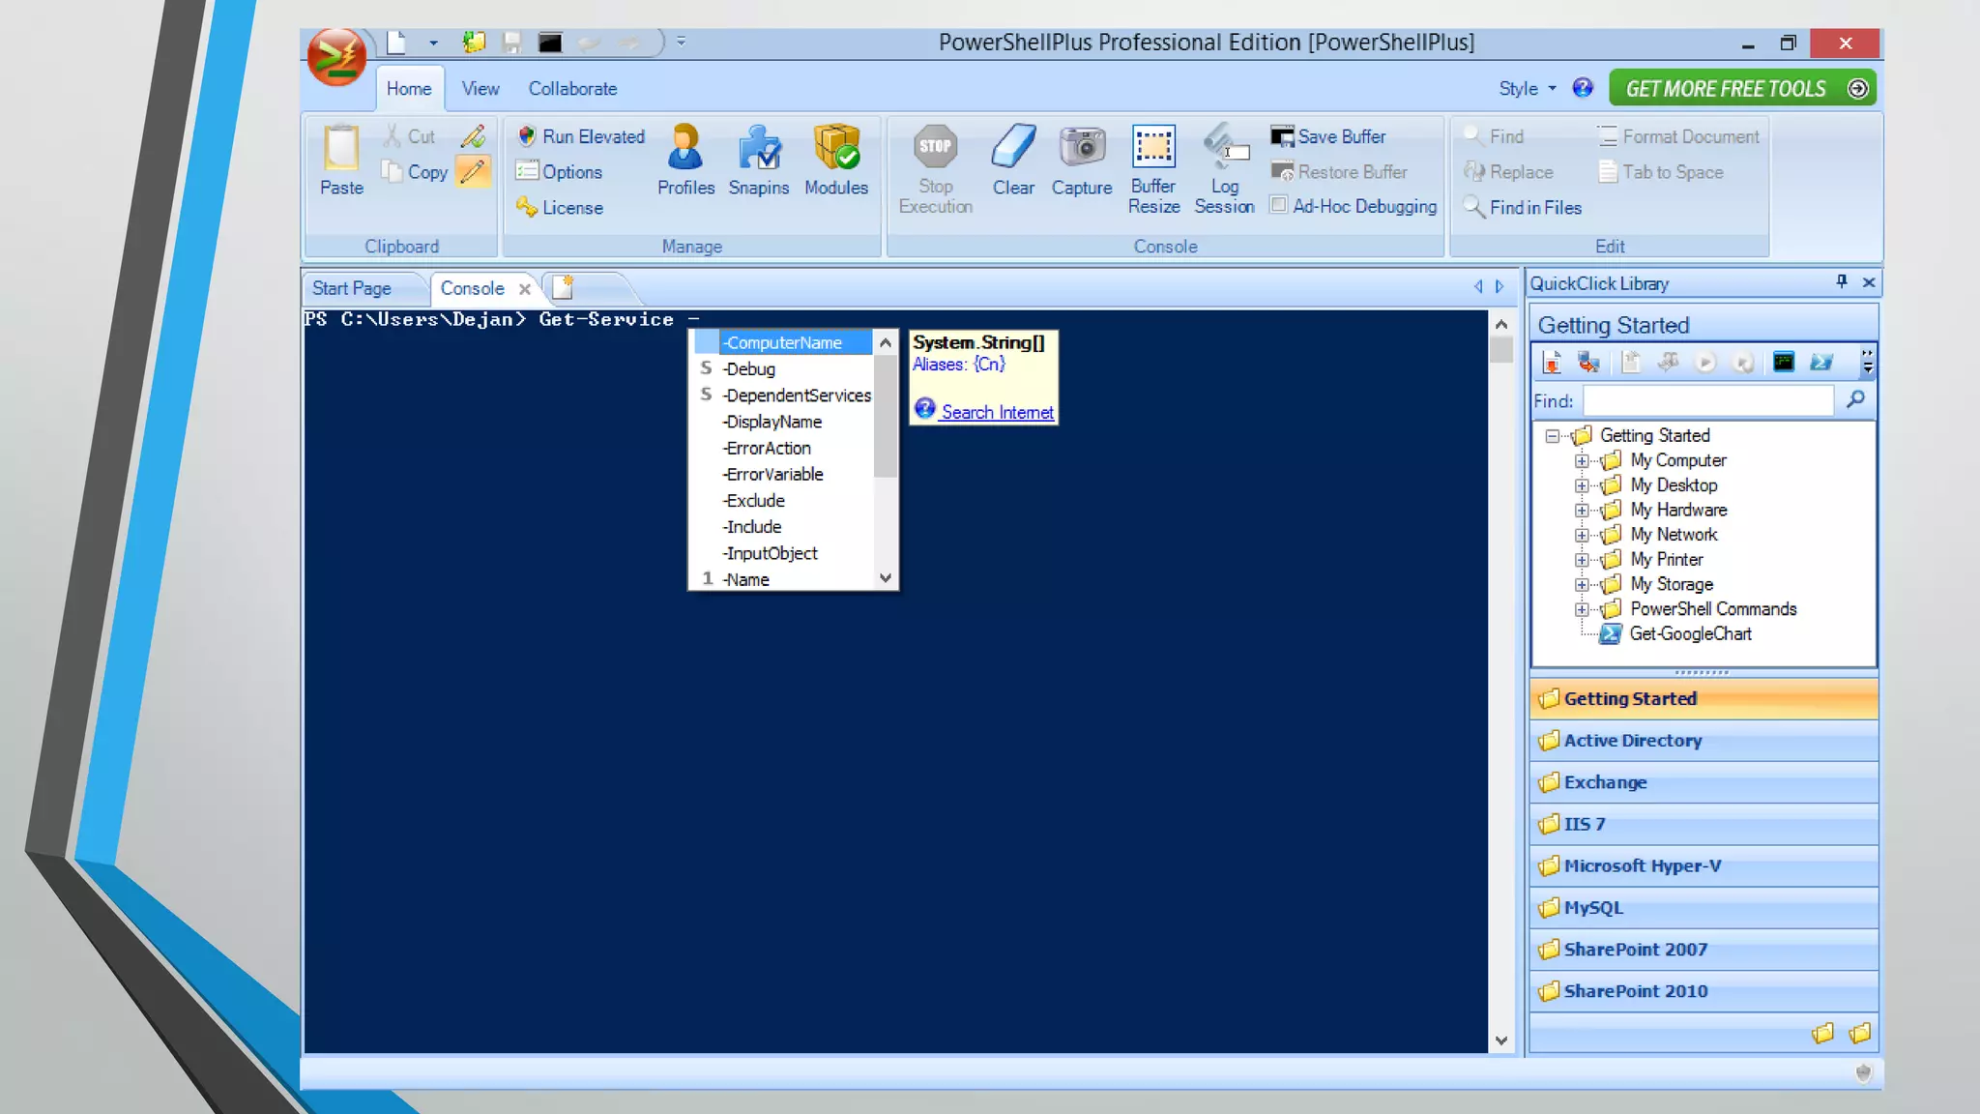Switch to the View ribbon tab
The image size is (1980, 1114).
coord(480,89)
